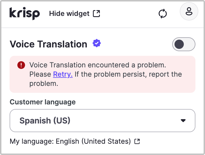Open My language: English (United States) link

point(70,141)
